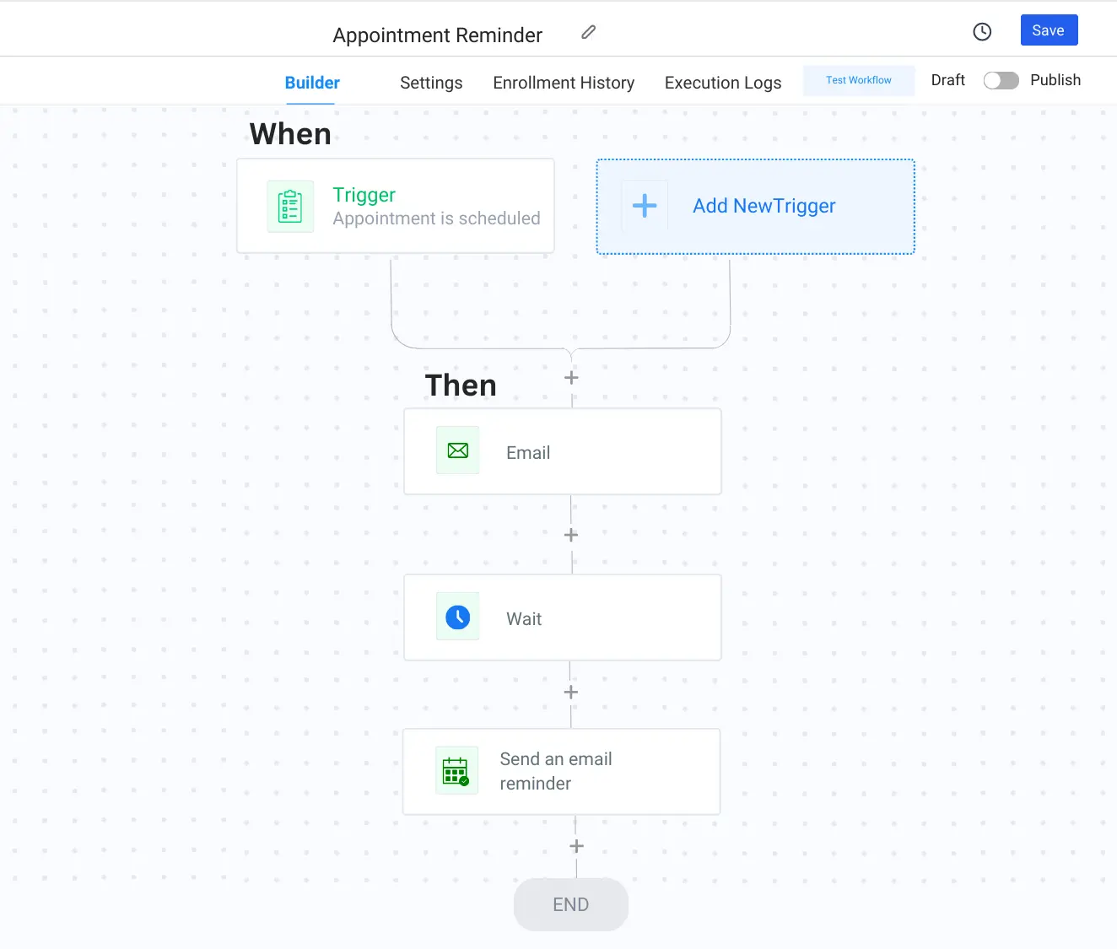This screenshot has height=949, width=1117.
Task: View the Execution Logs tab
Action: tap(723, 83)
